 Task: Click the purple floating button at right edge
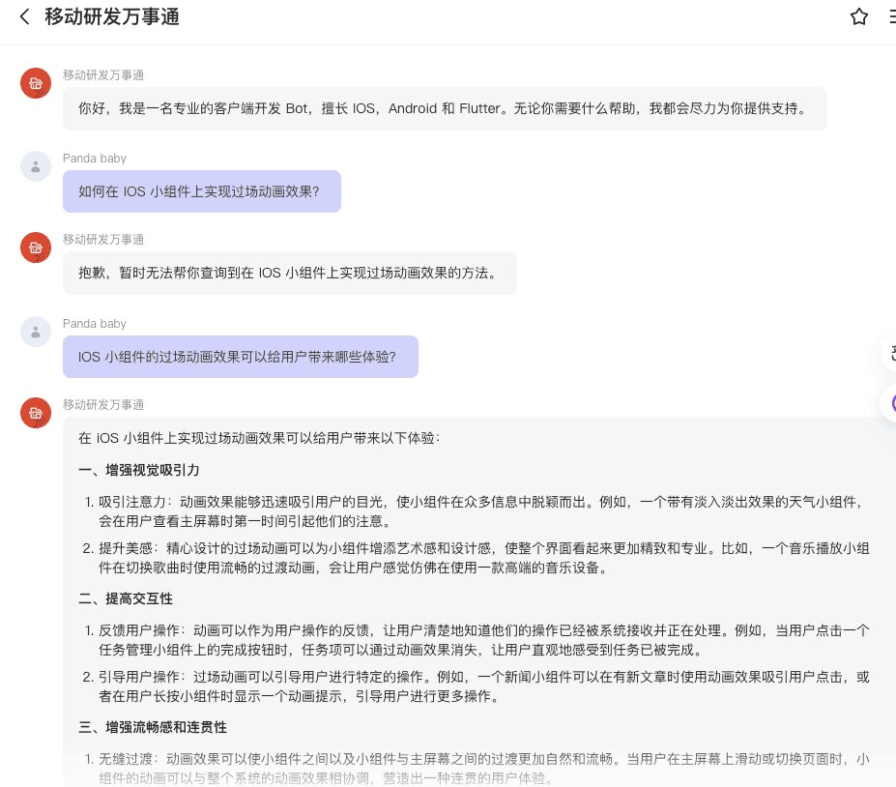pos(889,403)
